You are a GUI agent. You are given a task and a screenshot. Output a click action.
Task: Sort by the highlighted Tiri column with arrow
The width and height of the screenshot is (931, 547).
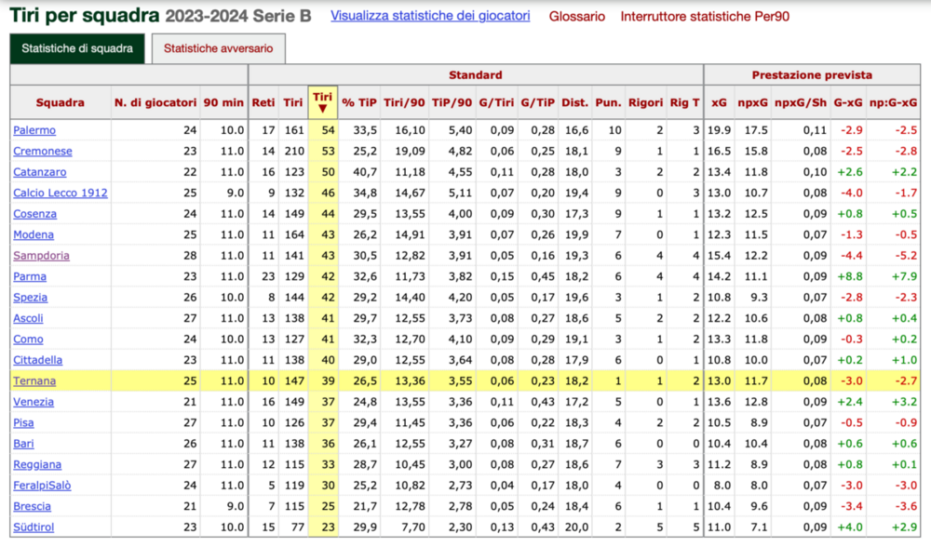[x=322, y=102]
